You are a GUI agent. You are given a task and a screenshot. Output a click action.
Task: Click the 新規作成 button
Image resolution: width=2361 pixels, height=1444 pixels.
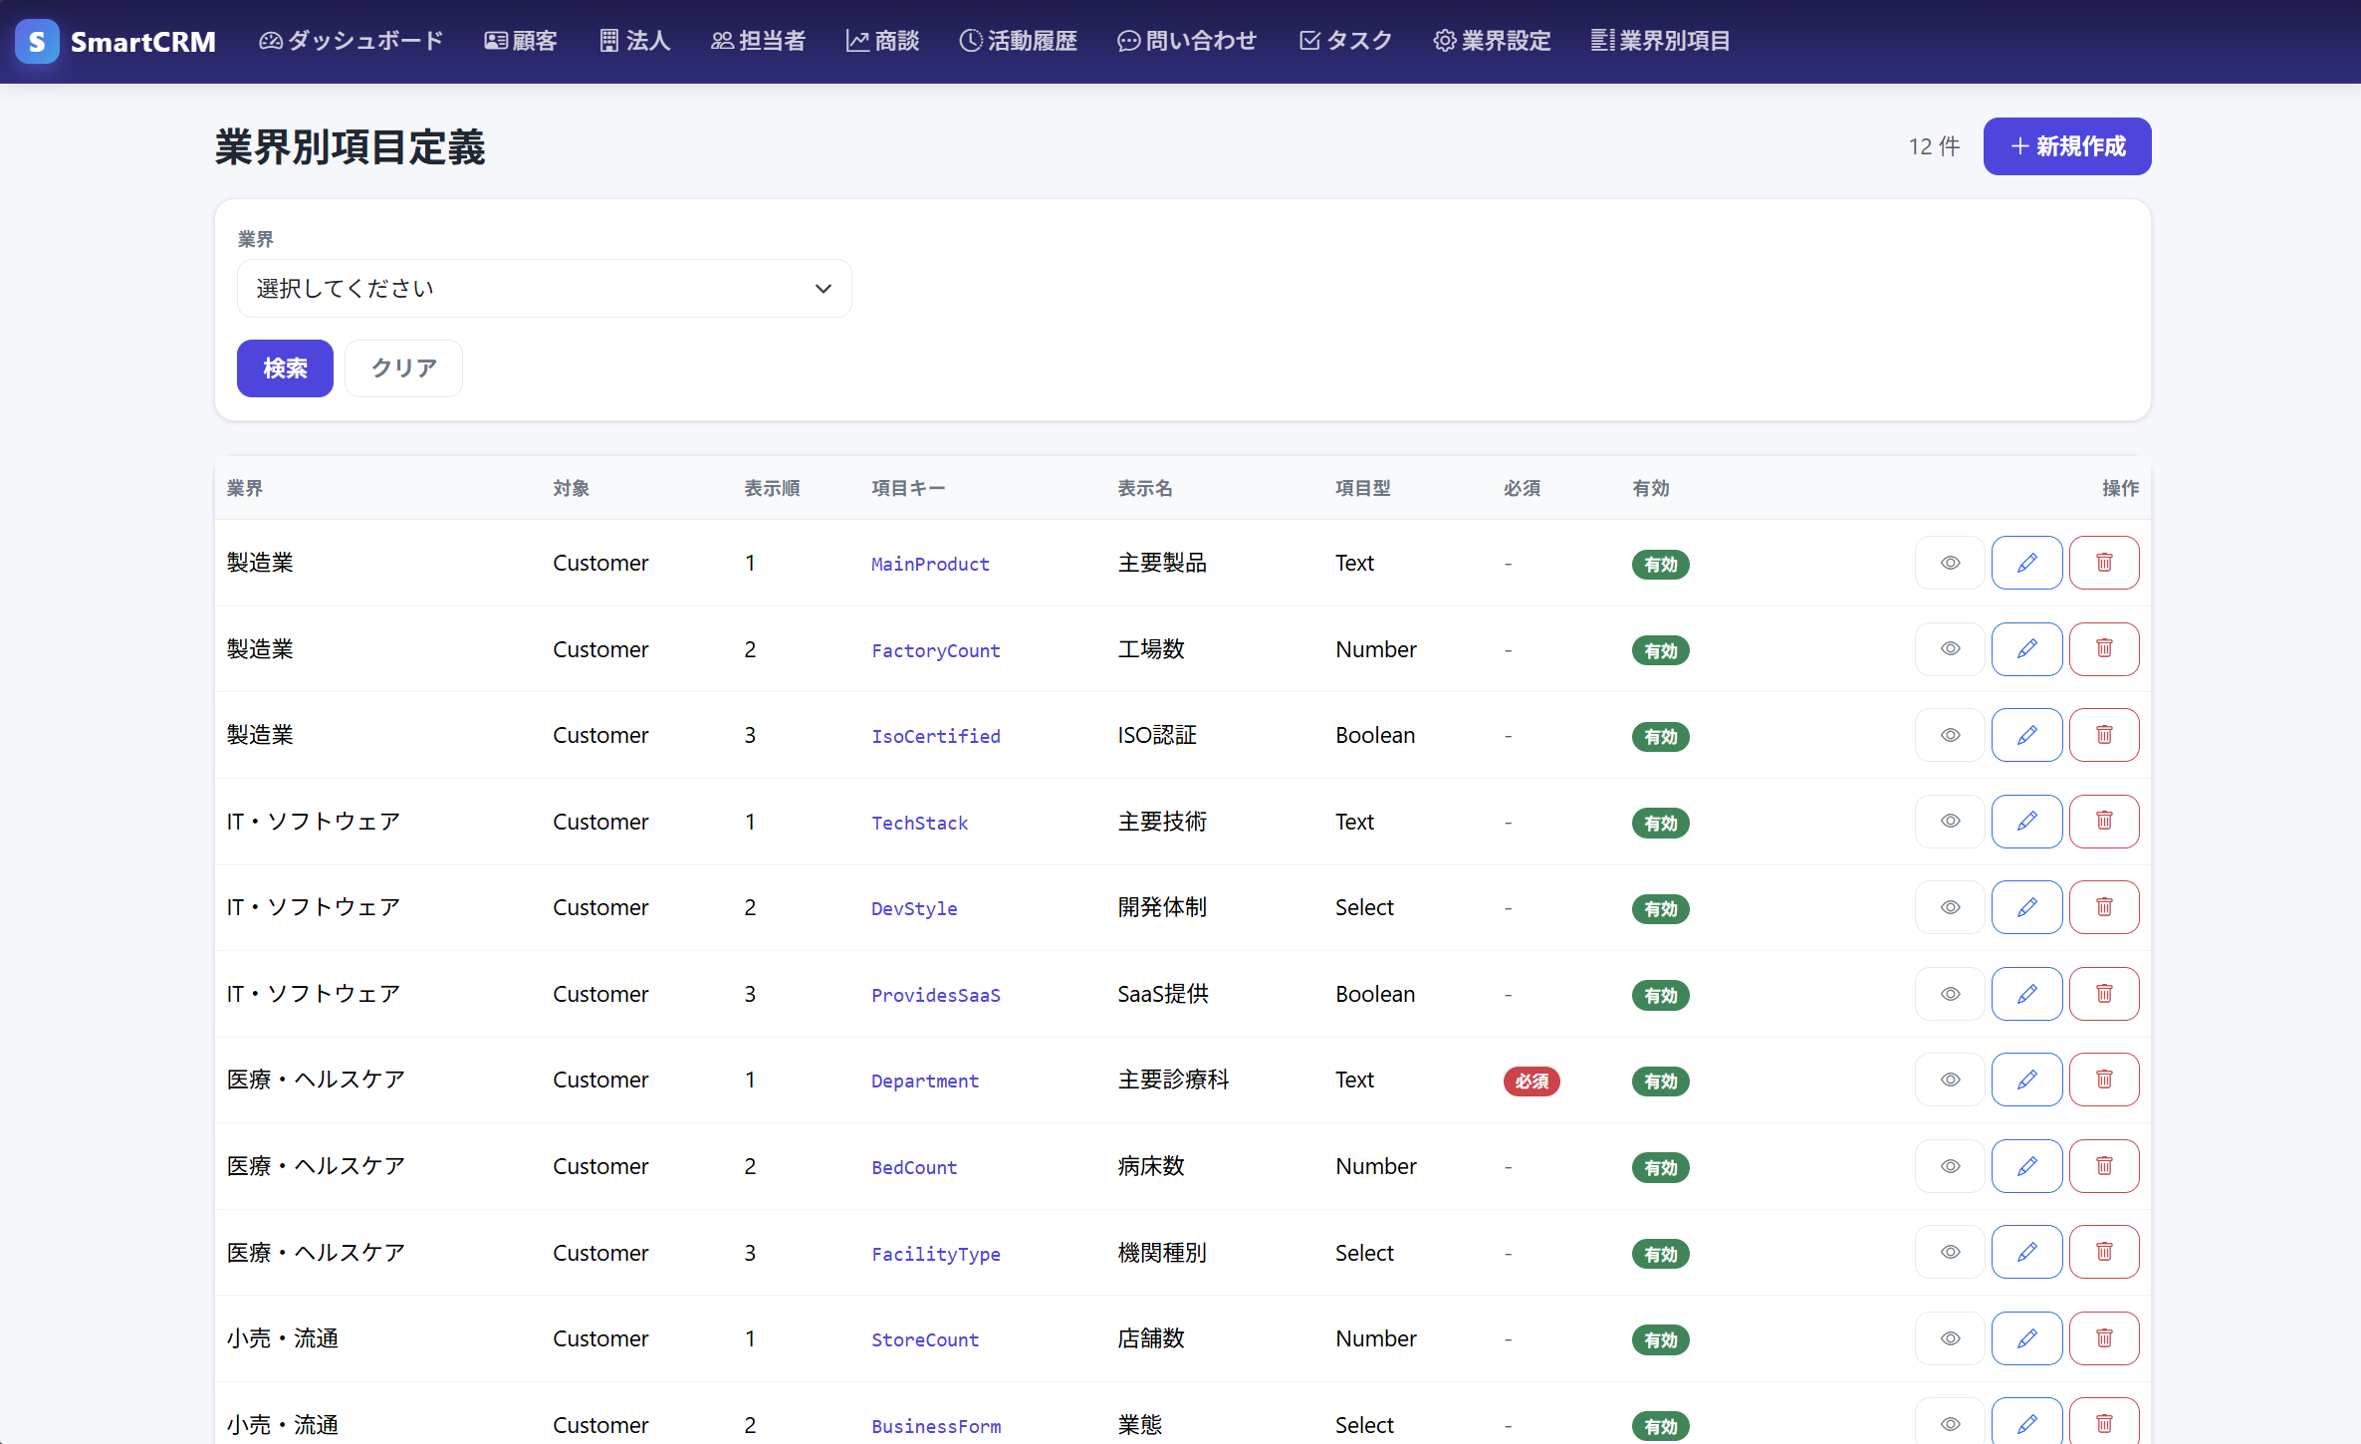click(2066, 146)
